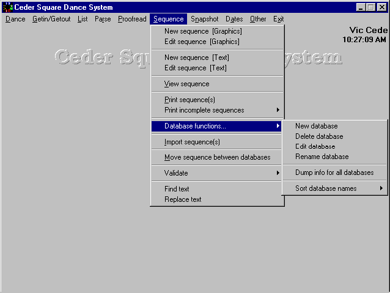Expand Print incomplete sequences submenu

coord(217,110)
